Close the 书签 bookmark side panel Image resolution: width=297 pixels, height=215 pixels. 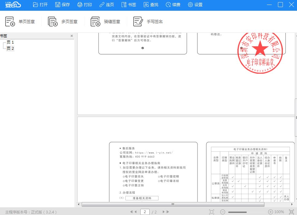tap(72, 36)
